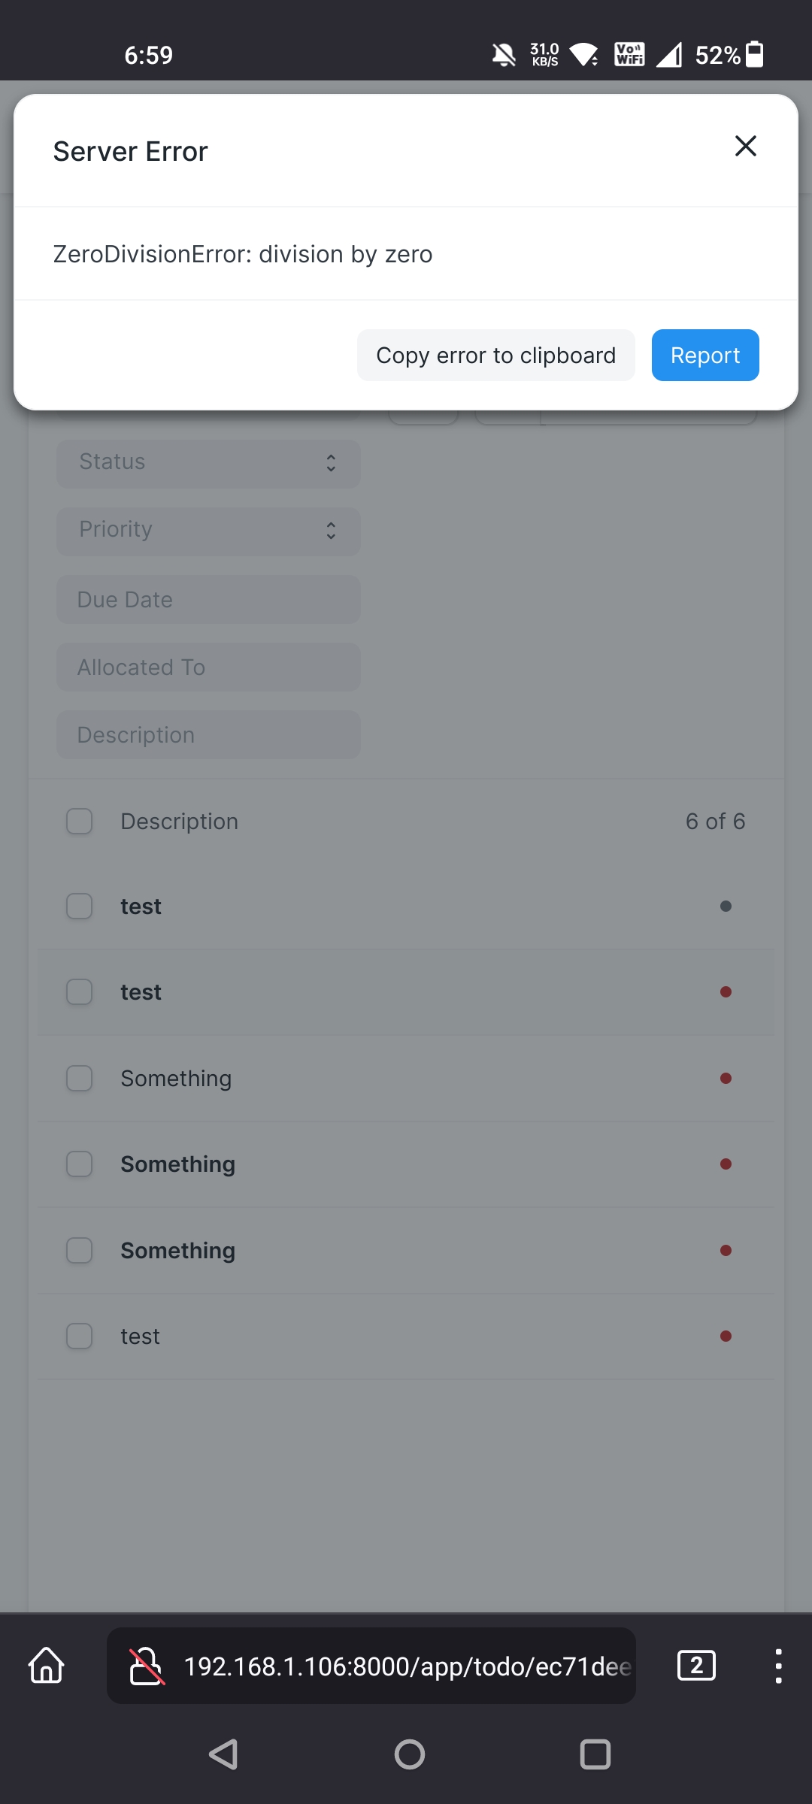The width and height of the screenshot is (812, 1804).
Task: Tap the WiFi icon in status bar
Action: 585,54
